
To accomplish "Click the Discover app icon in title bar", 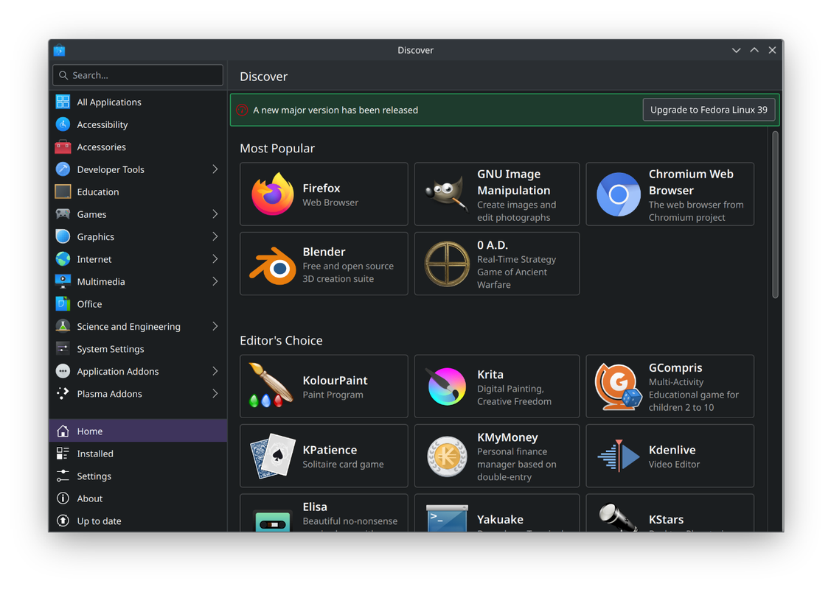I will pos(59,50).
